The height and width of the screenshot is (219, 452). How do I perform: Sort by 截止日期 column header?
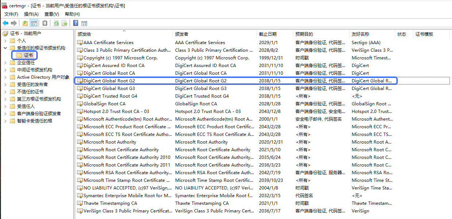[268, 34]
